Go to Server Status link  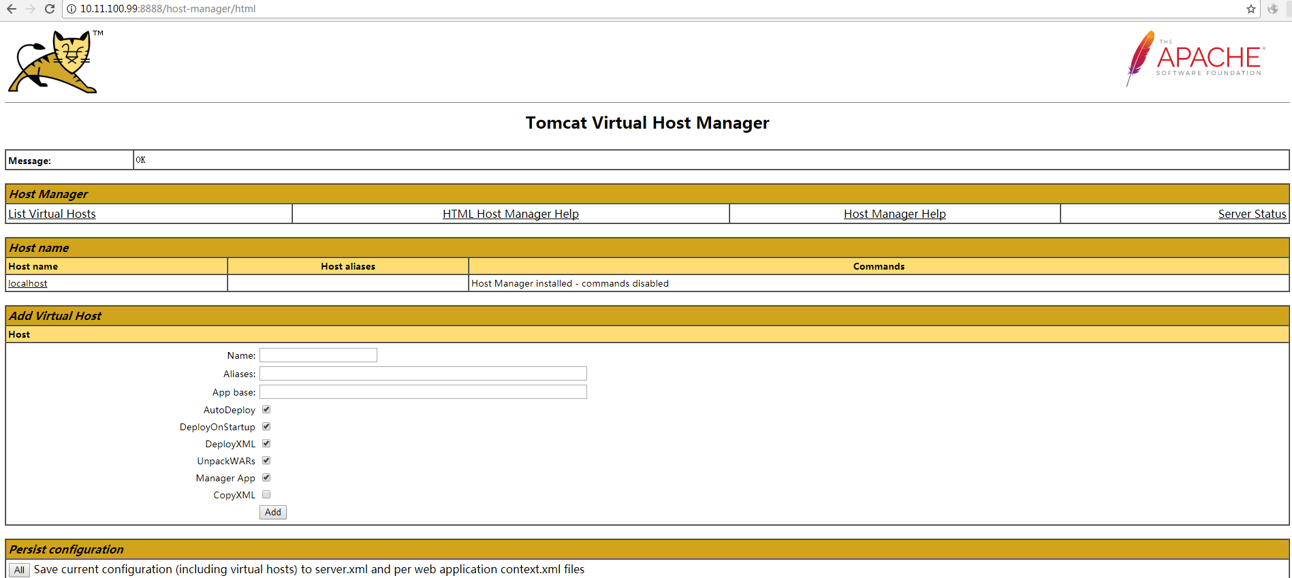click(x=1252, y=214)
